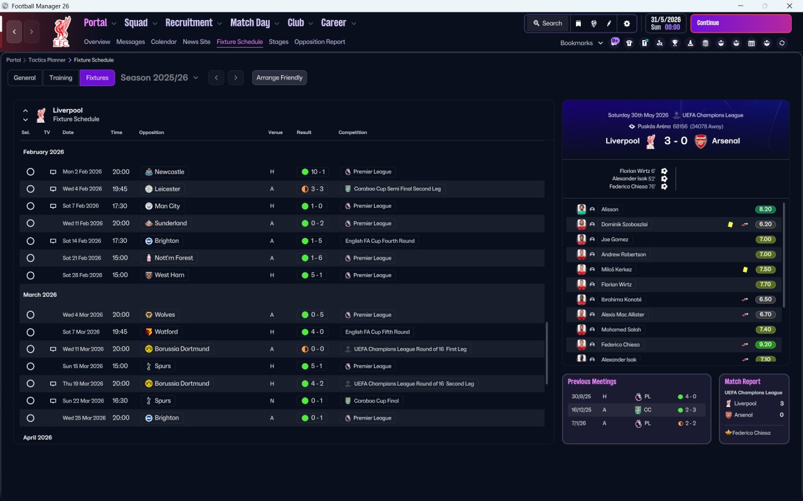Click the calendar grid bookmark icon
This screenshot has height=501, width=803.
point(752,43)
